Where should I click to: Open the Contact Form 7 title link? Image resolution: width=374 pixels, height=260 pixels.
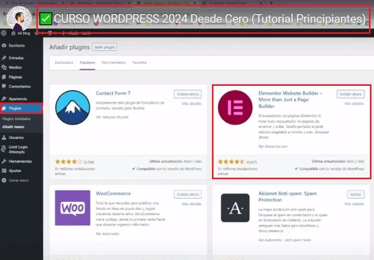click(113, 93)
